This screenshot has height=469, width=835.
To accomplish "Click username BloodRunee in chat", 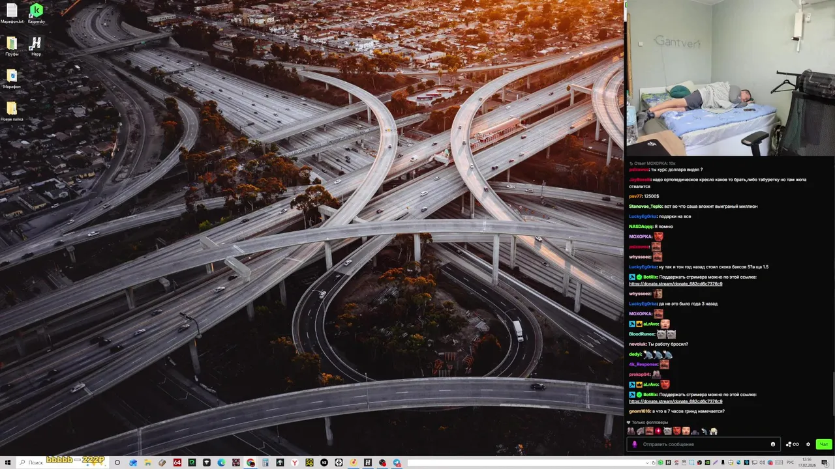I will pyautogui.click(x=642, y=334).
